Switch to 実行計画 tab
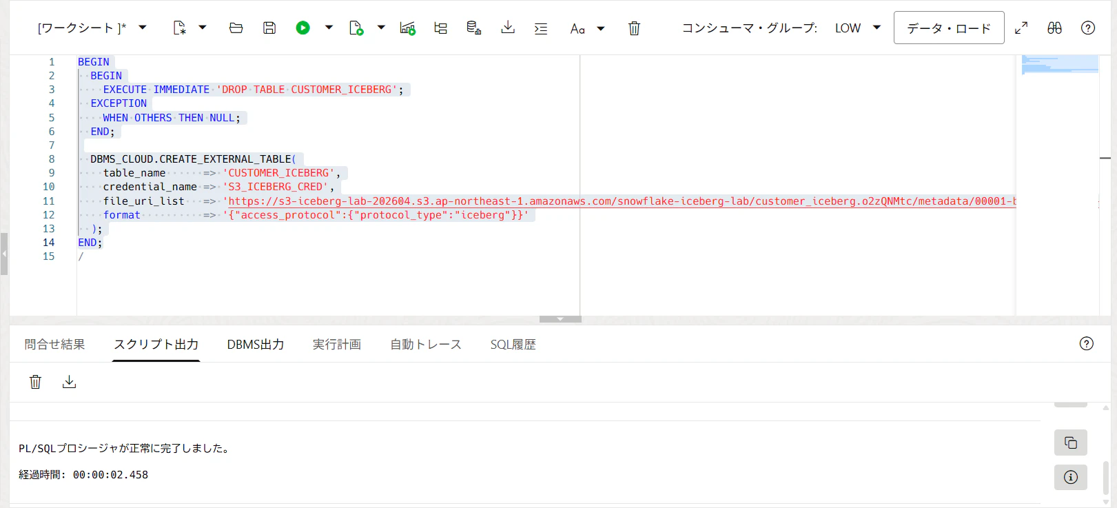Image resolution: width=1117 pixels, height=508 pixels. coord(337,344)
